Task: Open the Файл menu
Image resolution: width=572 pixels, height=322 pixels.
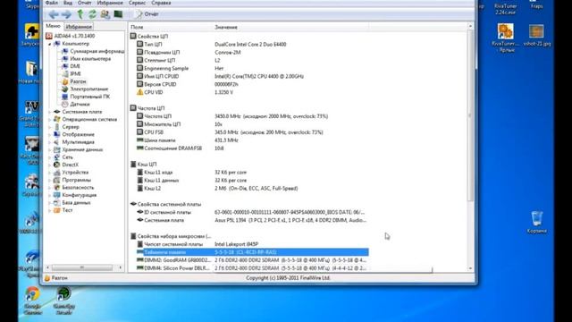Action: (52, 3)
